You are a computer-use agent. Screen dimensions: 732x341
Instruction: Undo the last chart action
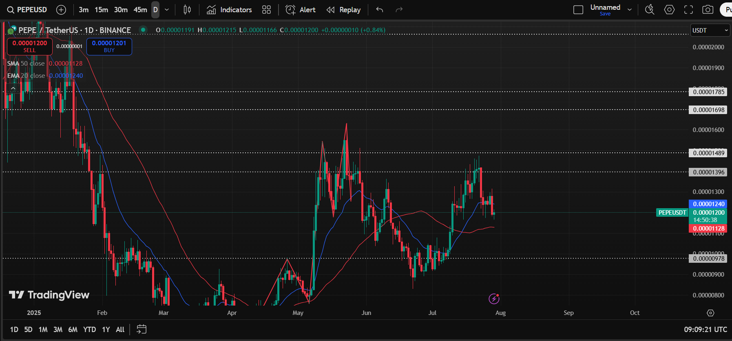coord(380,10)
